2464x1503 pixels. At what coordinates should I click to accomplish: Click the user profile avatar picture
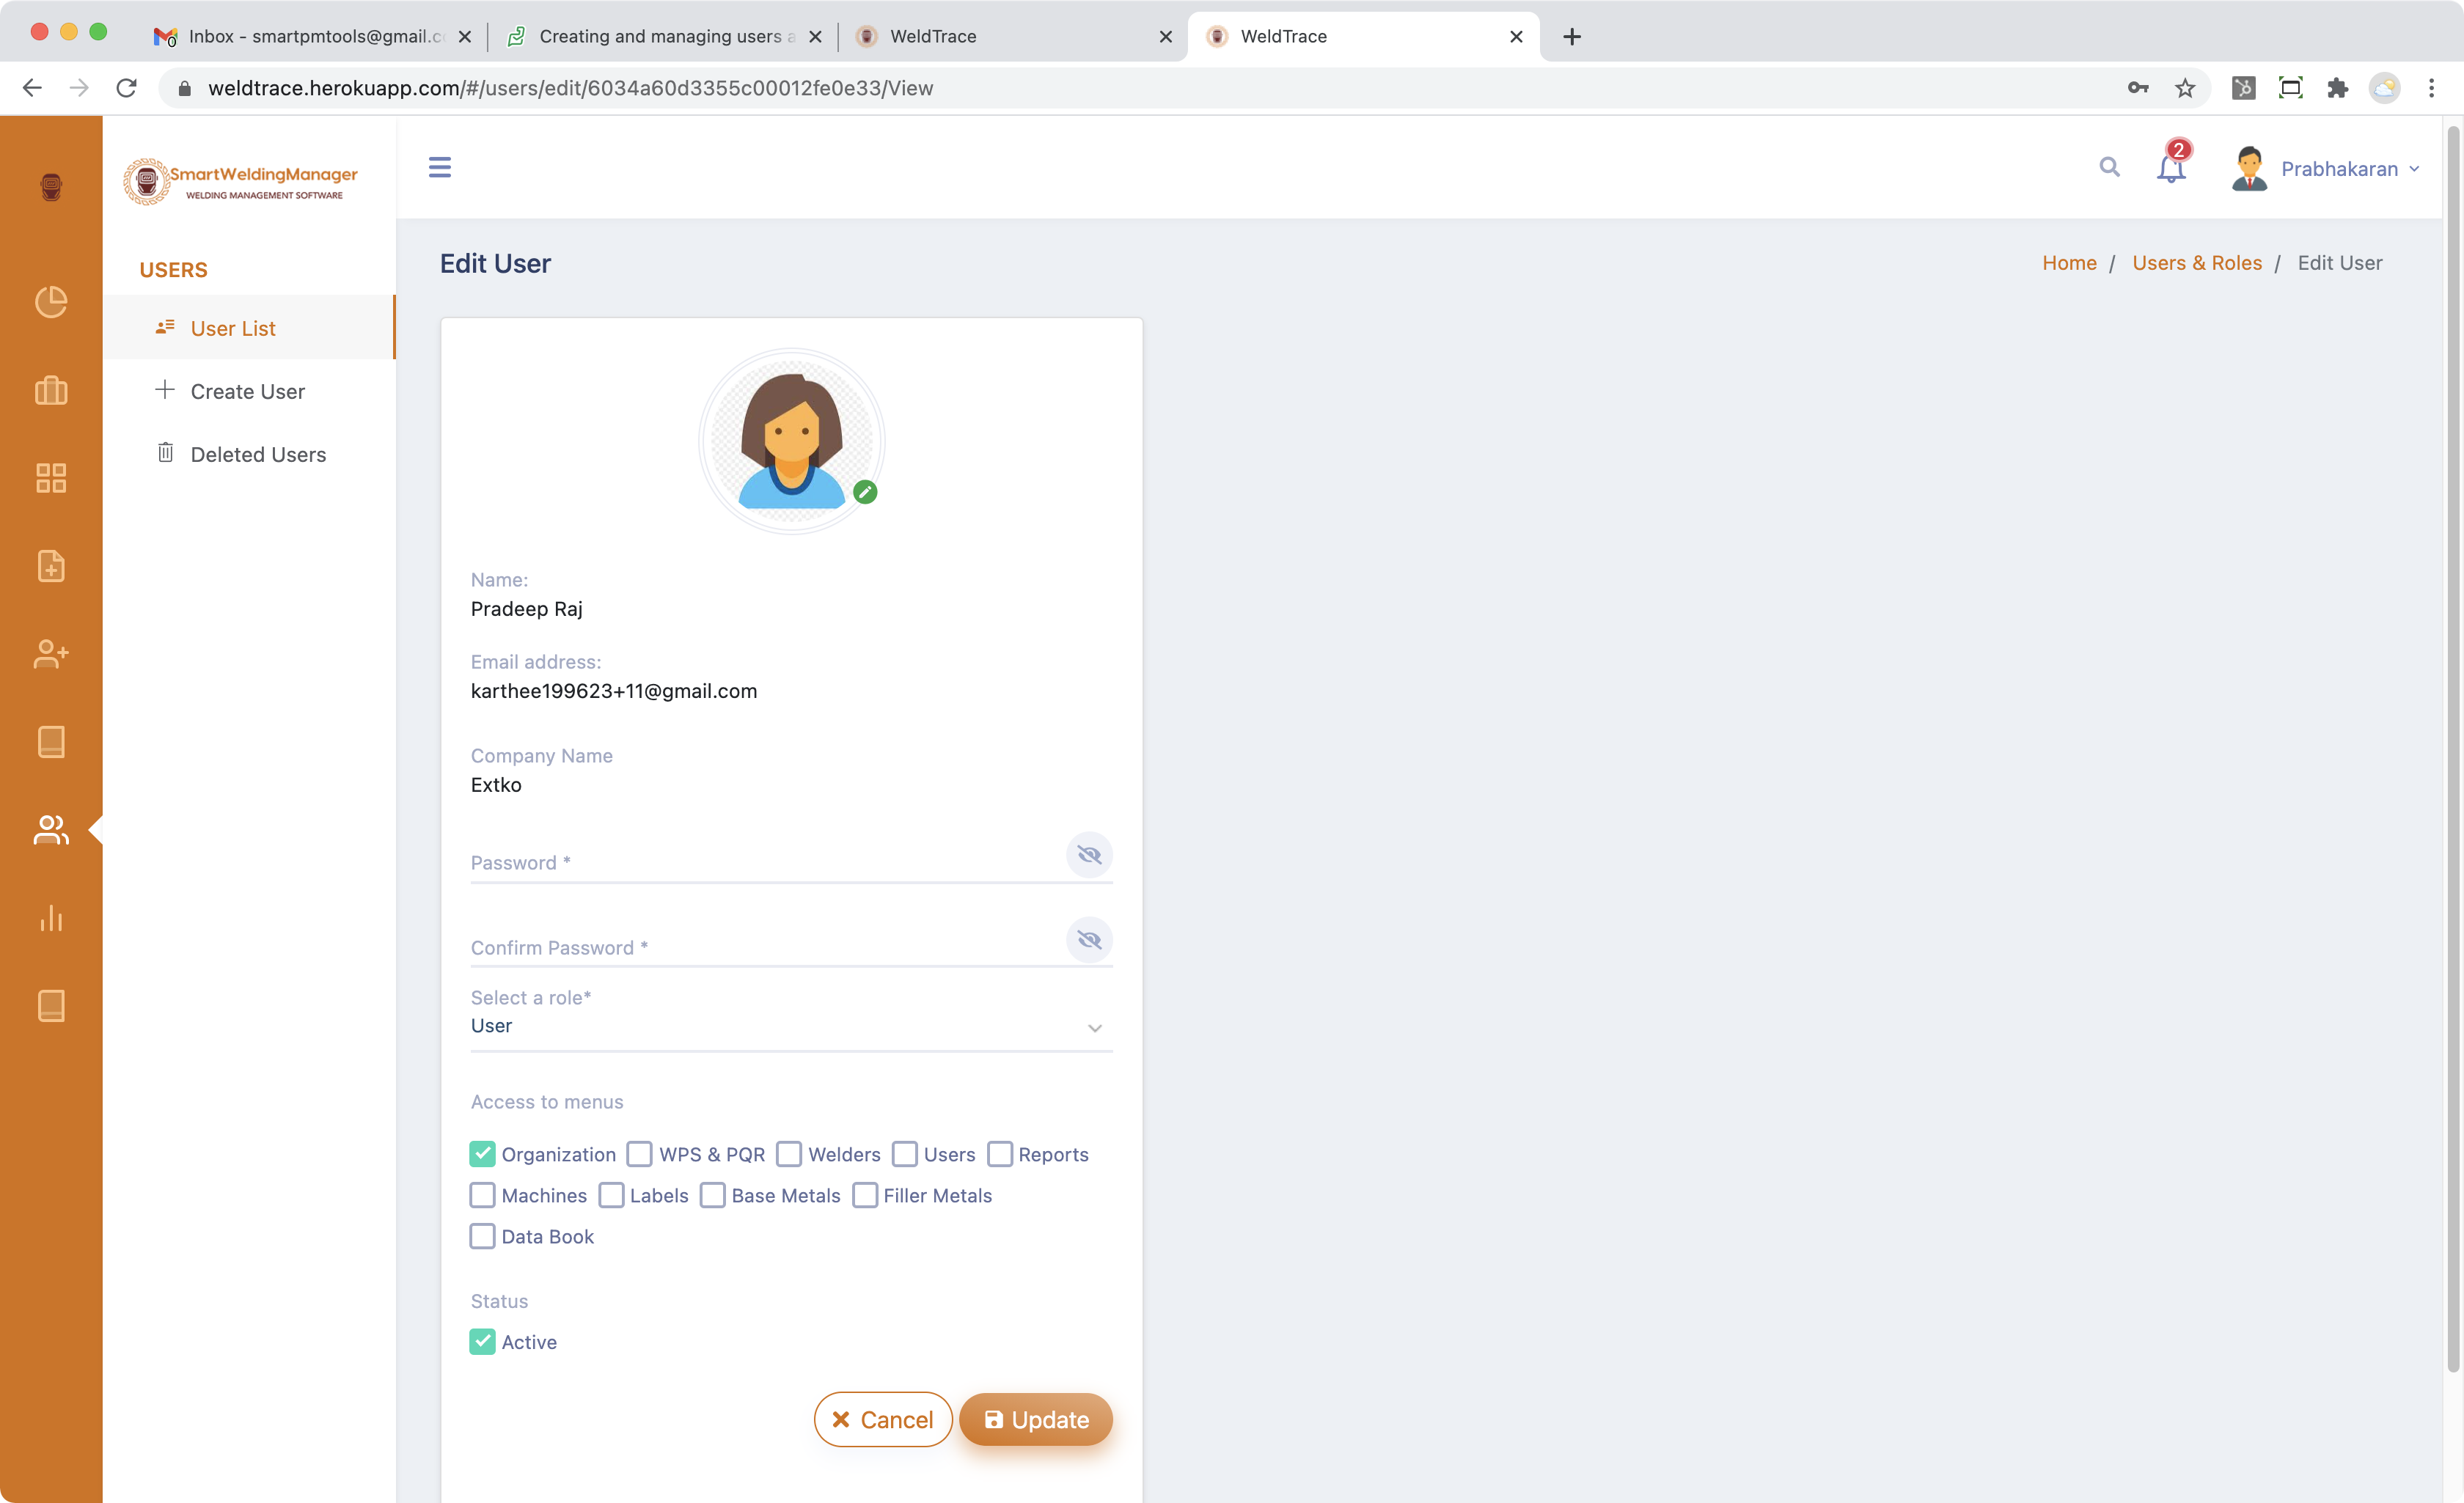pos(791,440)
